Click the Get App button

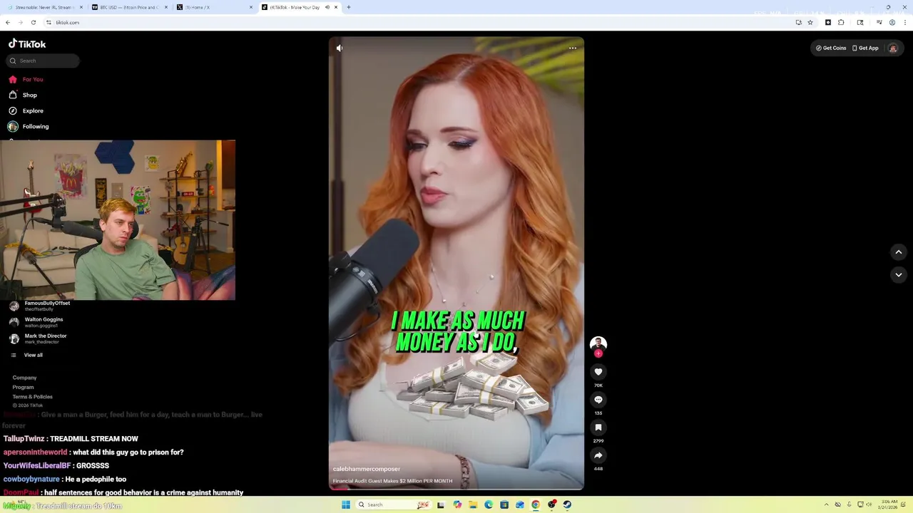865,48
